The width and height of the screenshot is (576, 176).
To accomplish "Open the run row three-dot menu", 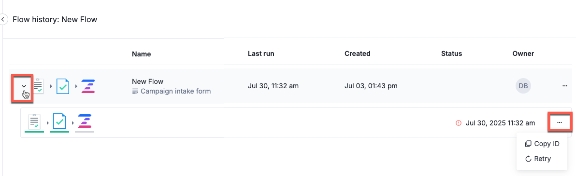I will [560, 123].
